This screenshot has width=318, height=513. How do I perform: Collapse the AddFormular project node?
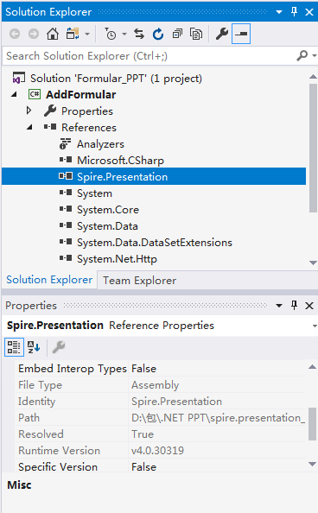[x=14, y=94]
